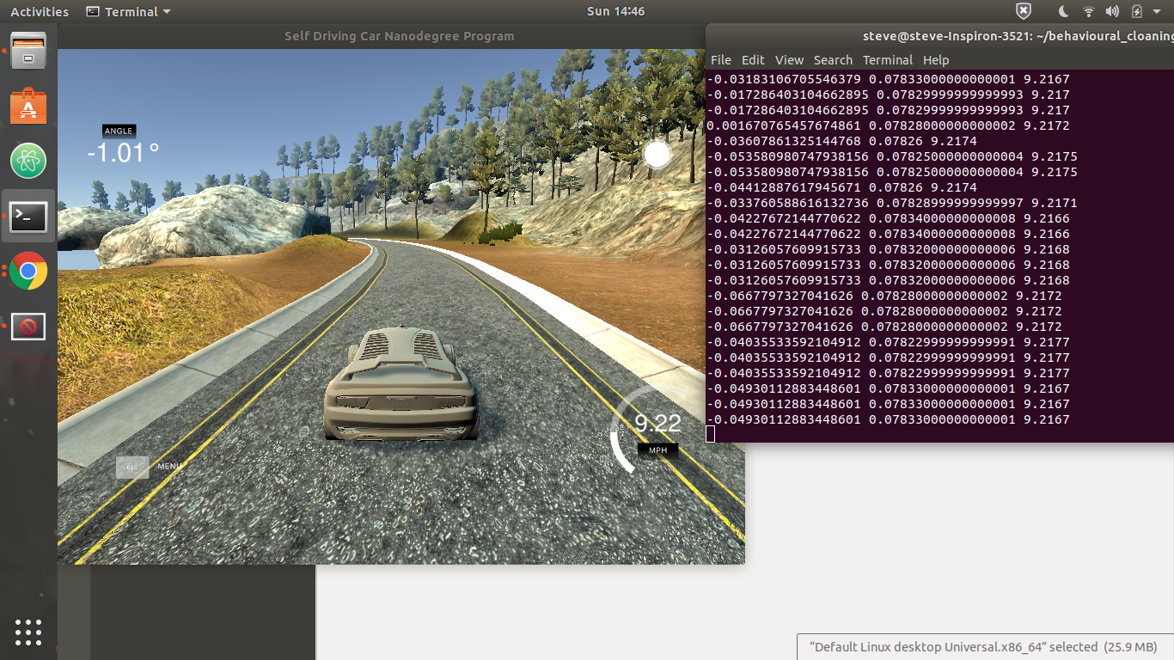
Task: Open the terminal Search menu
Action: [833, 59]
